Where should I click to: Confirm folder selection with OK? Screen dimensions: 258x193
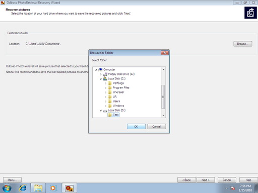tap(136, 127)
